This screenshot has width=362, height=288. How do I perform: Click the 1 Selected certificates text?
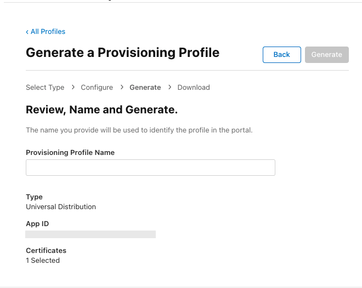coord(43,261)
